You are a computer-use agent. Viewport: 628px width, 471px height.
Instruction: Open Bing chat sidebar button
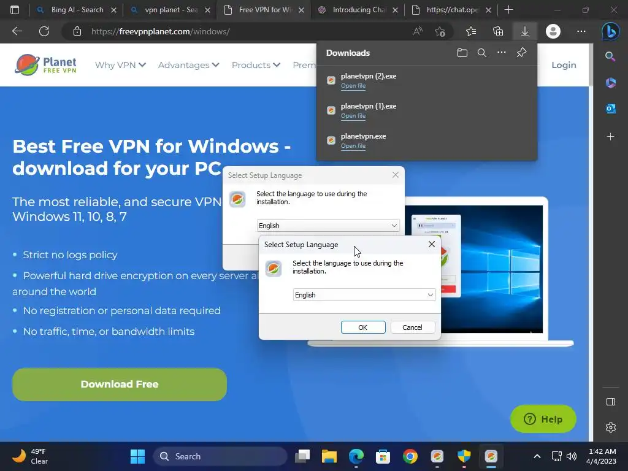click(x=610, y=31)
